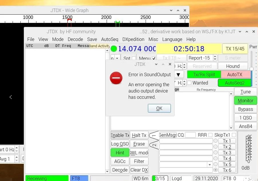Enable the Wanted checkbox

click(x=189, y=83)
